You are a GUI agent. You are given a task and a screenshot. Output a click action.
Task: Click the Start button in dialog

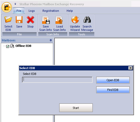[76, 108]
